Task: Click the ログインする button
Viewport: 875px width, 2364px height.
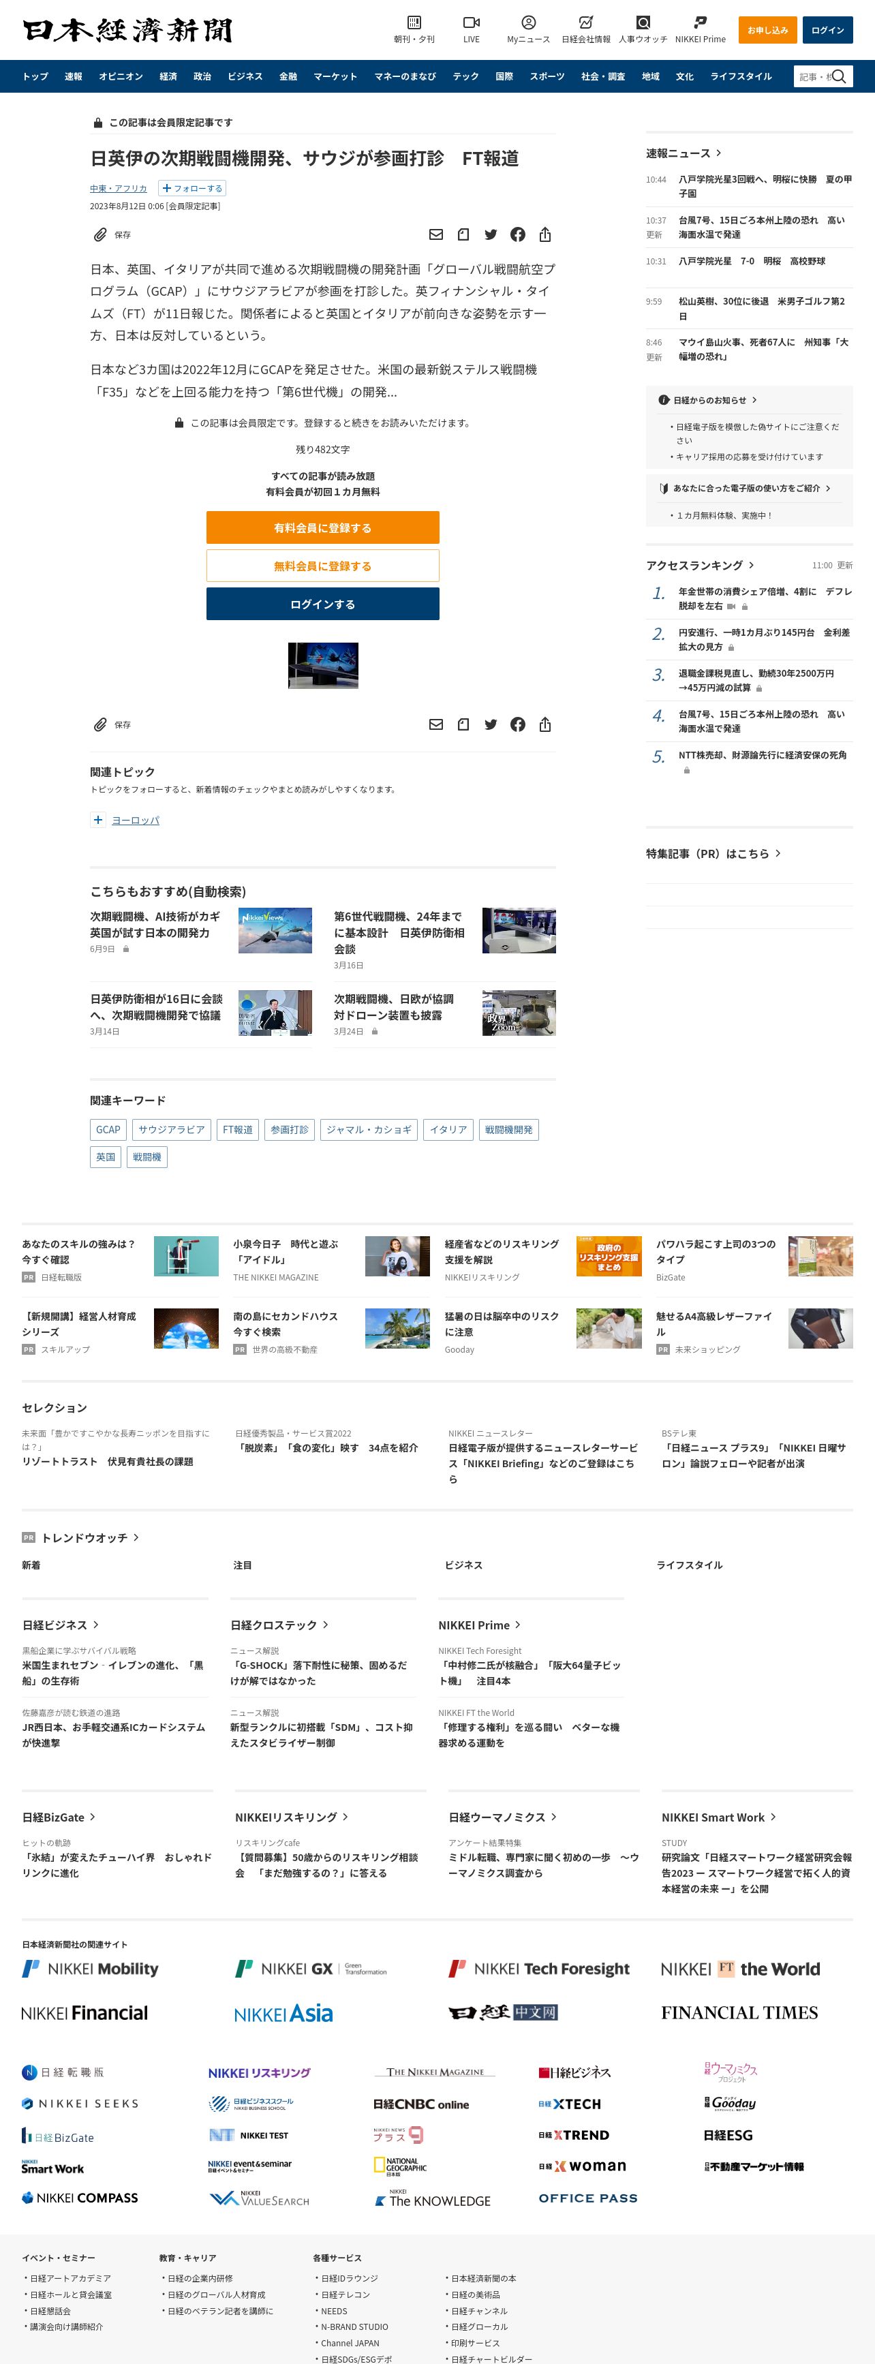Action: (322, 604)
